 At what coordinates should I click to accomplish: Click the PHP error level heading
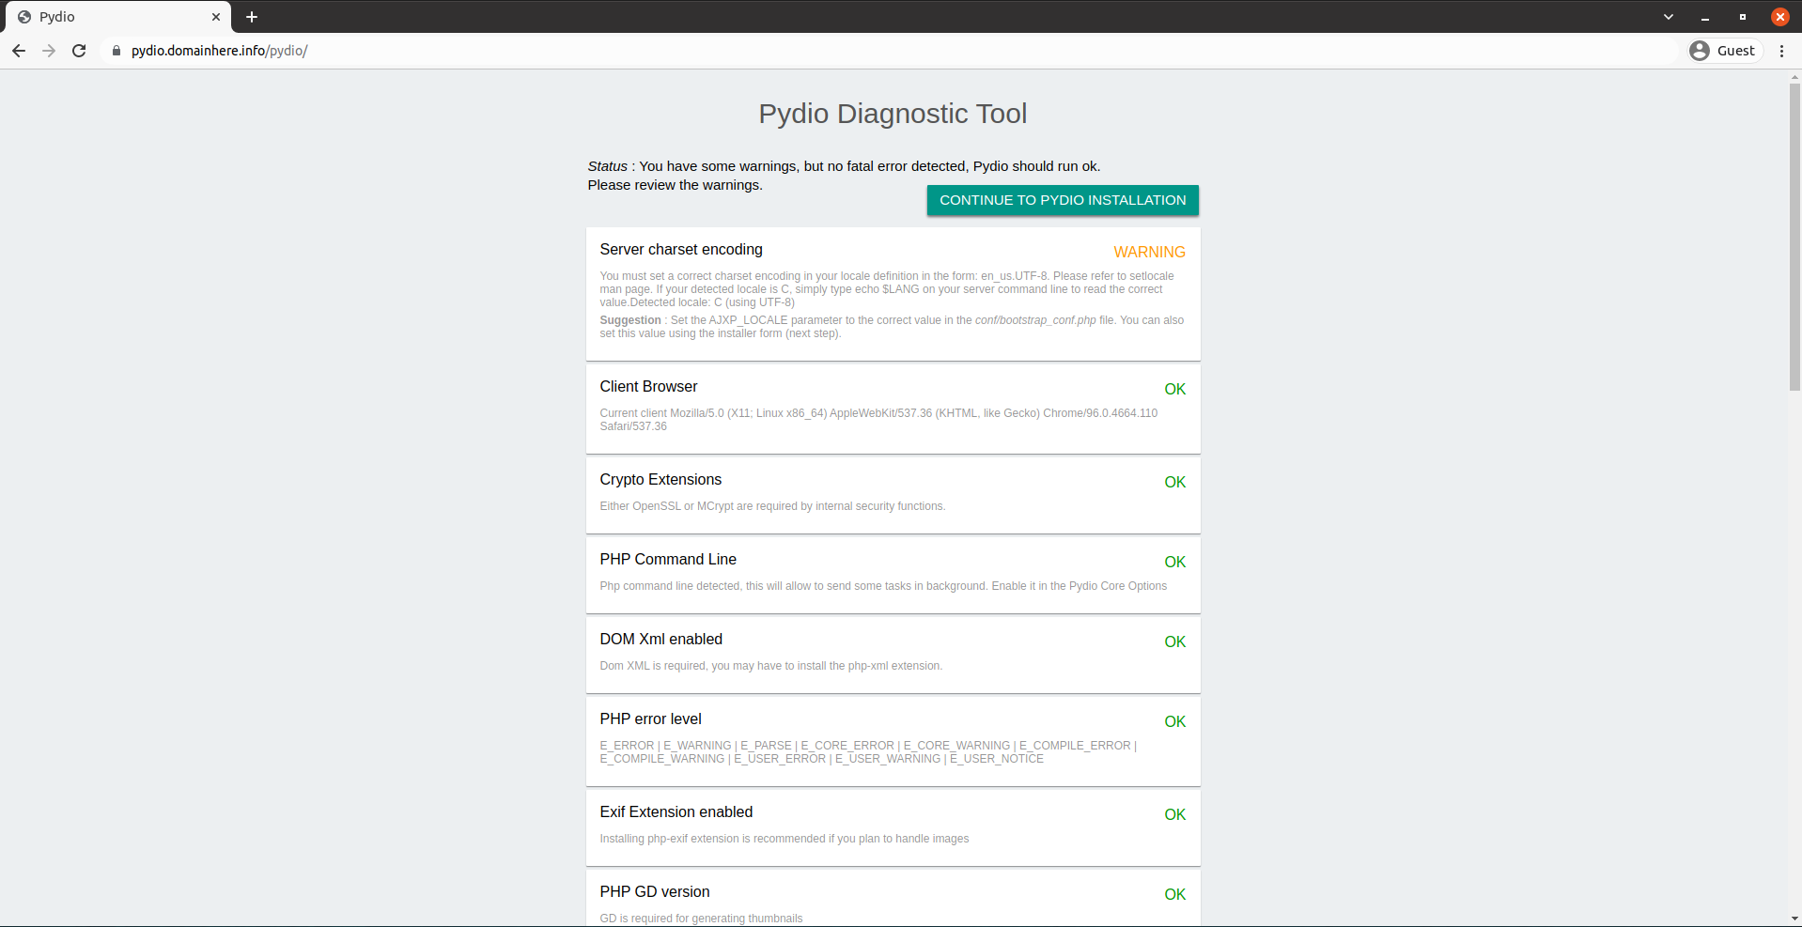point(650,718)
